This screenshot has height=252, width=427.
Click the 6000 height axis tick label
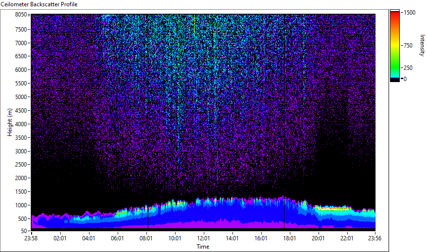pyautogui.click(x=21, y=70)
